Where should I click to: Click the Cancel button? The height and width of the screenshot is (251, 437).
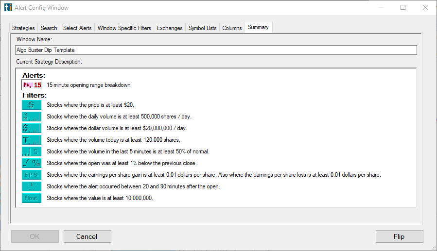click(87, 236)
